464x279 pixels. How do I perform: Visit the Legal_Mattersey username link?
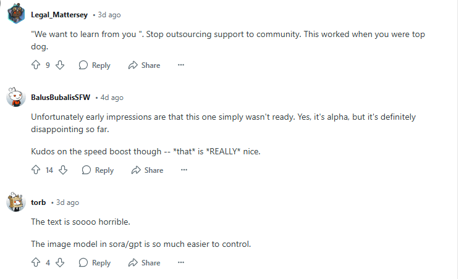(x=59, y=14)
